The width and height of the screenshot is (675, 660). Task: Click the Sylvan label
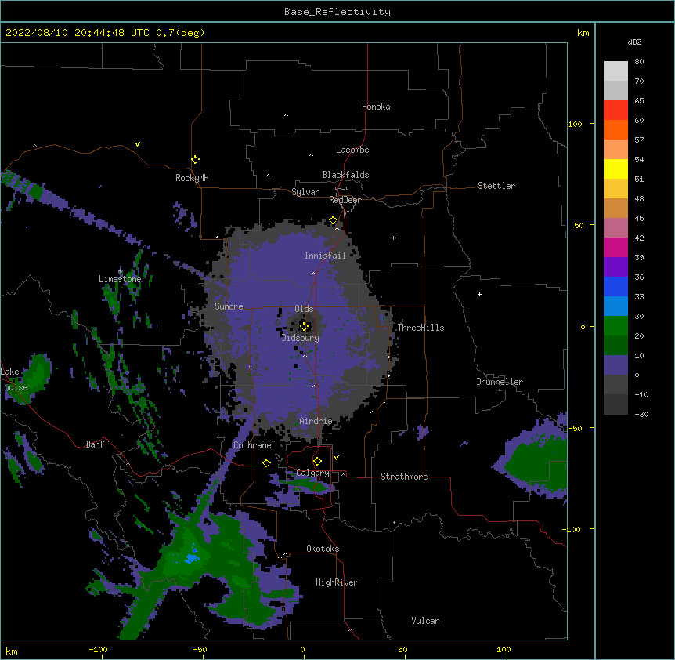tap(305, 192)
